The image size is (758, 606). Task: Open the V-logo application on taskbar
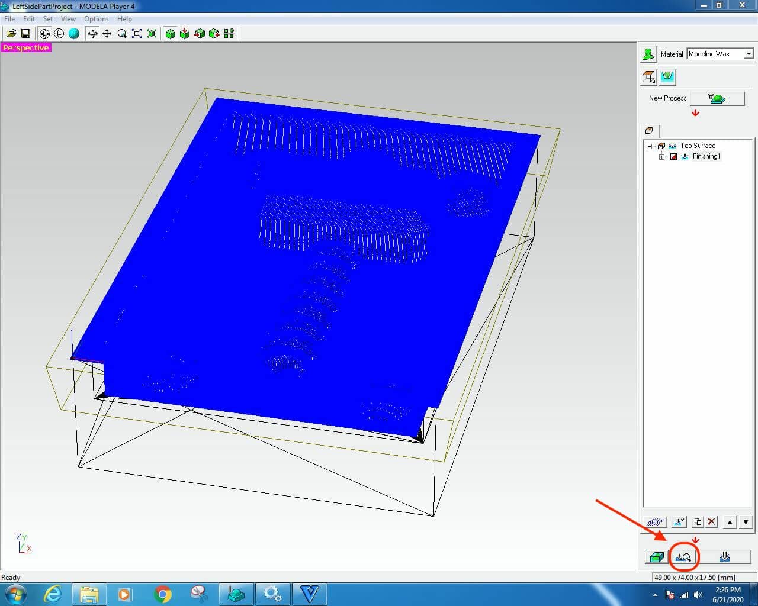pos(310,594)
